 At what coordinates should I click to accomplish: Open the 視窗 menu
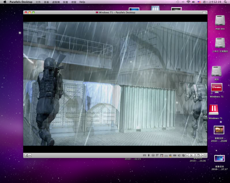tap(74, 2)
